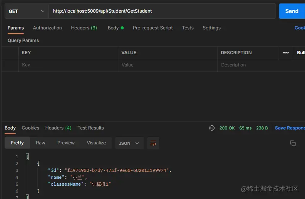The image size is (305, 199).
Task: Switch to the Tests tab
Action: 187,28
